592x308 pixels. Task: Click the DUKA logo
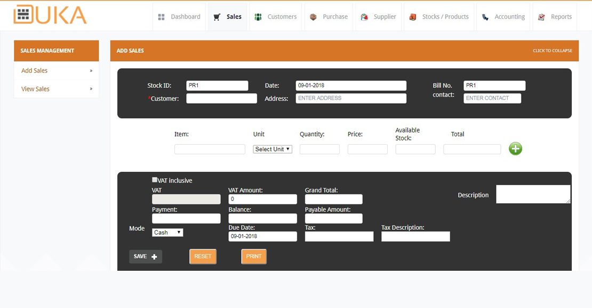click(x=50, y=15)
